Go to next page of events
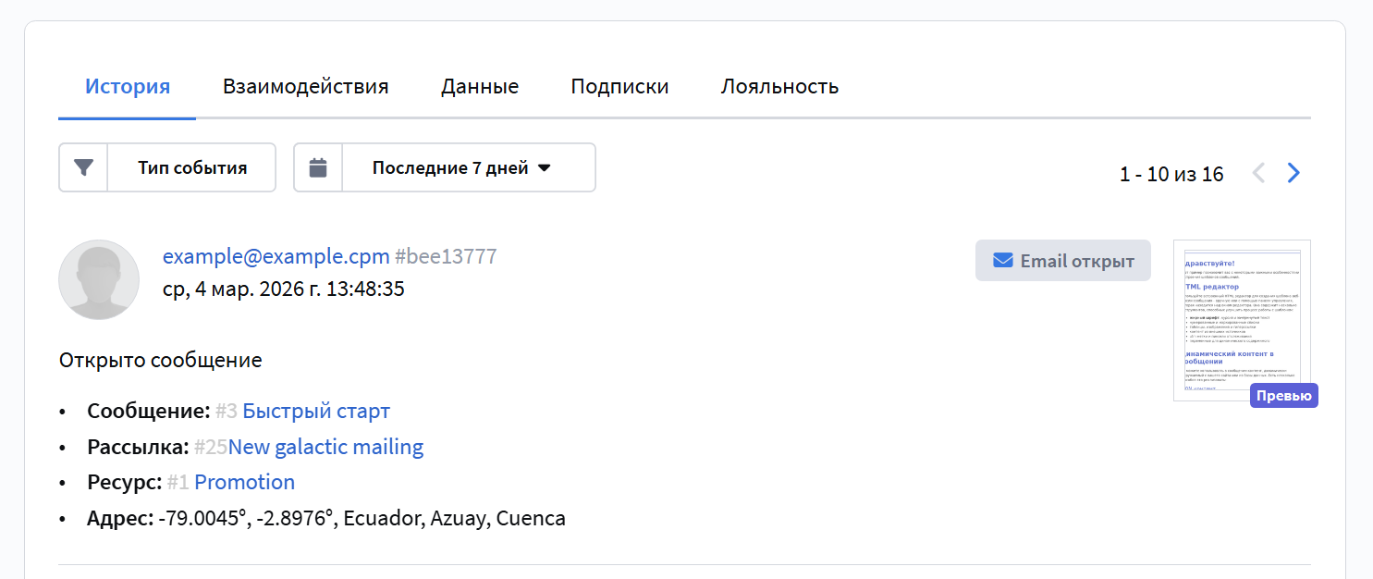Viewport: 1373px width, 579px height. pos(1293,173)
